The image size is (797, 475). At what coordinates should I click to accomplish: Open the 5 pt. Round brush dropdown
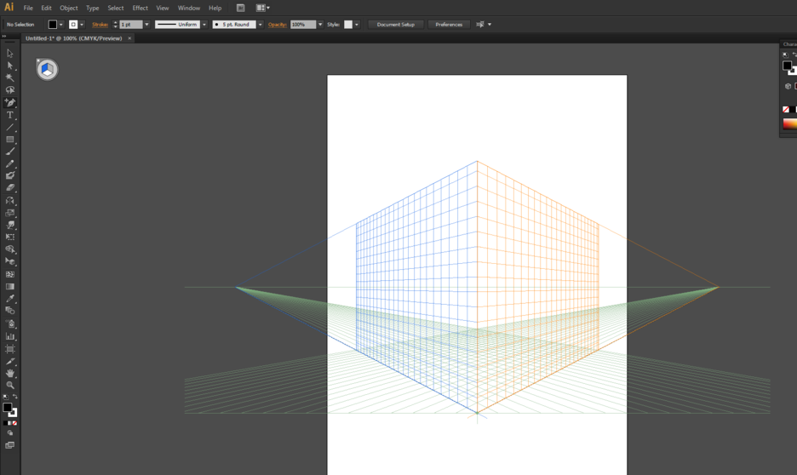pos(261,25)
